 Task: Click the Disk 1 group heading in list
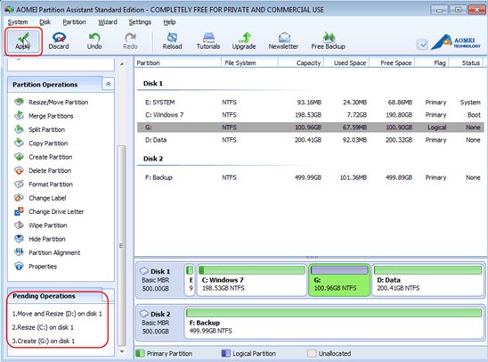tap(153, 84)
